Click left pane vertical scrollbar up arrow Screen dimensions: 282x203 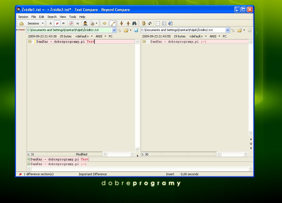[x=137, y=42]
